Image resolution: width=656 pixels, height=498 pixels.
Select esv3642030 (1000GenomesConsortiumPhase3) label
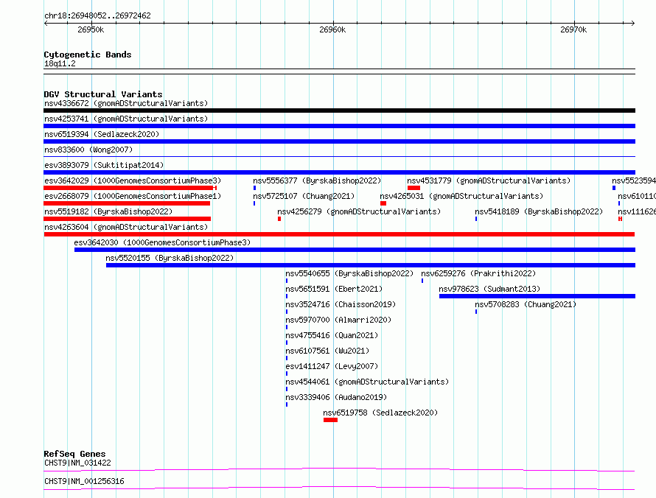(162, 242)
